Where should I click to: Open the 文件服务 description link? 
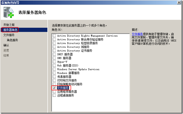tap(137, 34)
